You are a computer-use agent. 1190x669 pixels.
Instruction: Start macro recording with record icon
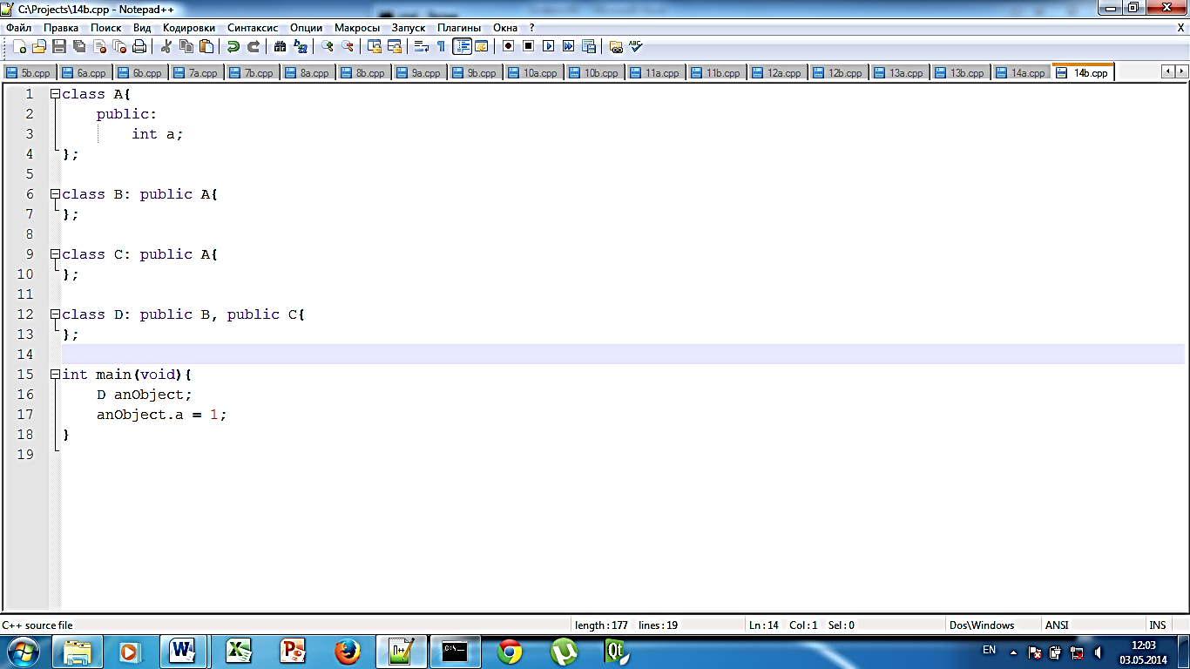pos(508,46)
